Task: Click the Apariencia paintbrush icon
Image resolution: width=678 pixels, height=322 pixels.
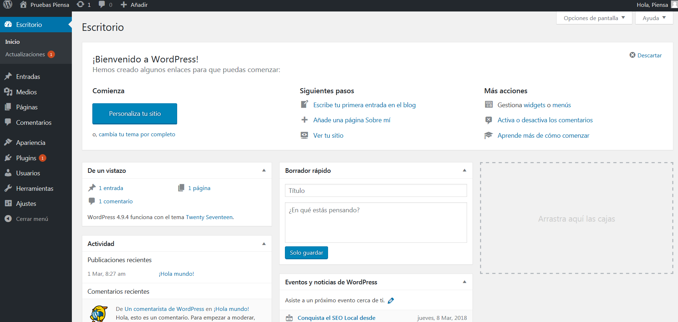Action: click(8, 142)
